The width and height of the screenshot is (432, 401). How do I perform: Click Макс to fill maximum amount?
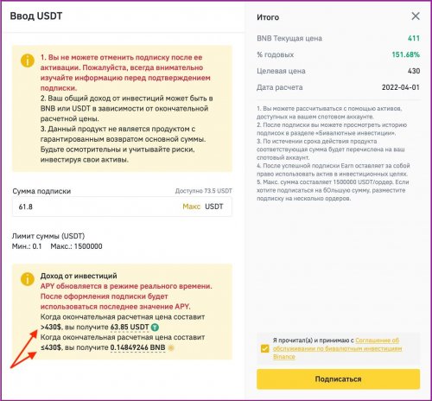click(191, 207)
